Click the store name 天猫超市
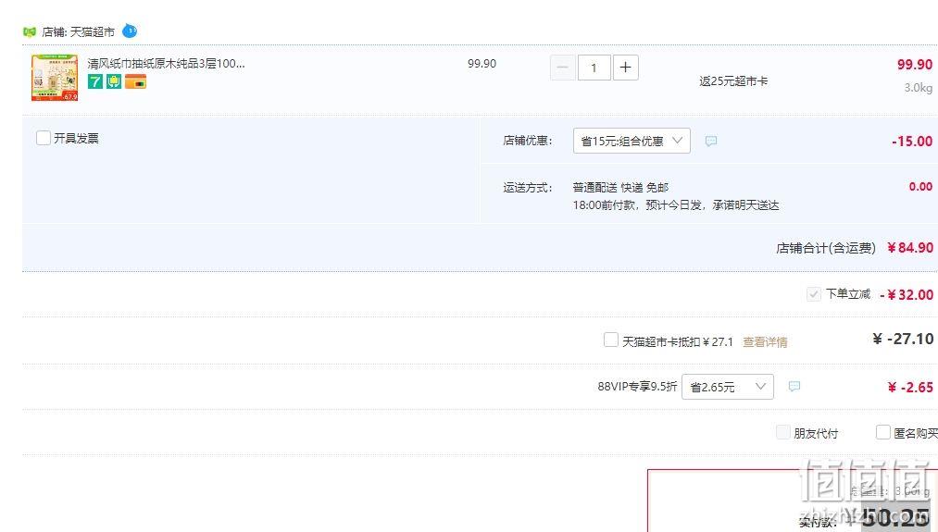Viewport: 938px width, 532px height. click(92, 31)
